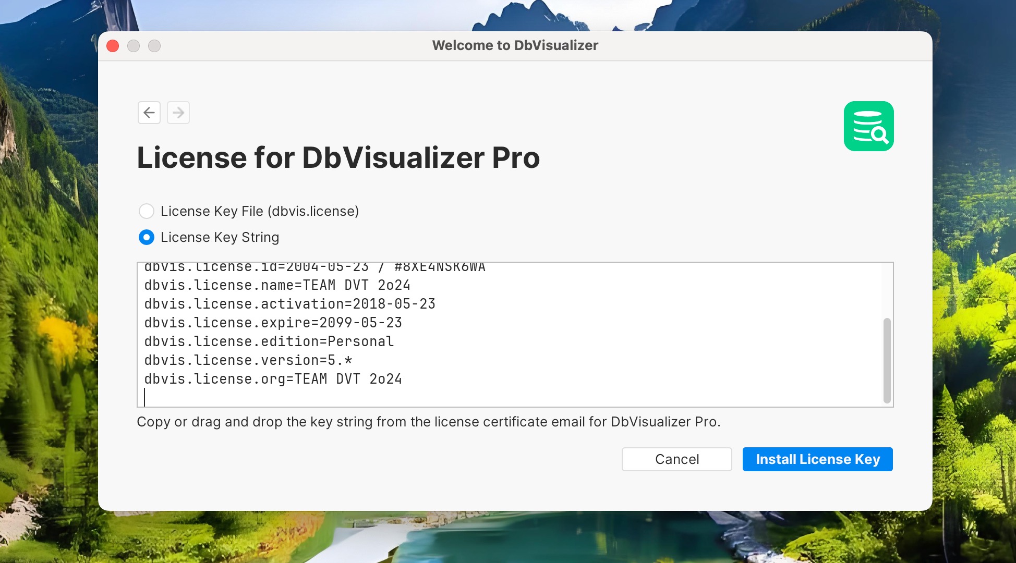The height and width of the screenshot is (563, 1016).
Task: Click the dbvis.license.name line in text area
Action: coord(277,286)
